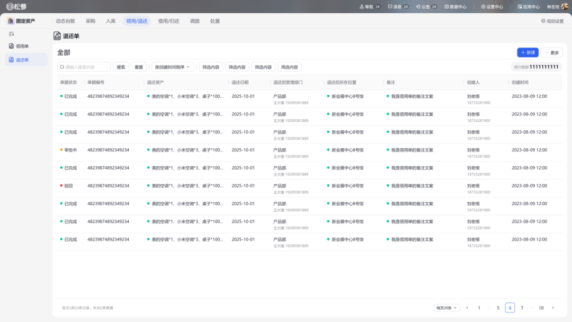Switch to the 动态台账 tab
The image size is (572, 322).
(65, 21)
